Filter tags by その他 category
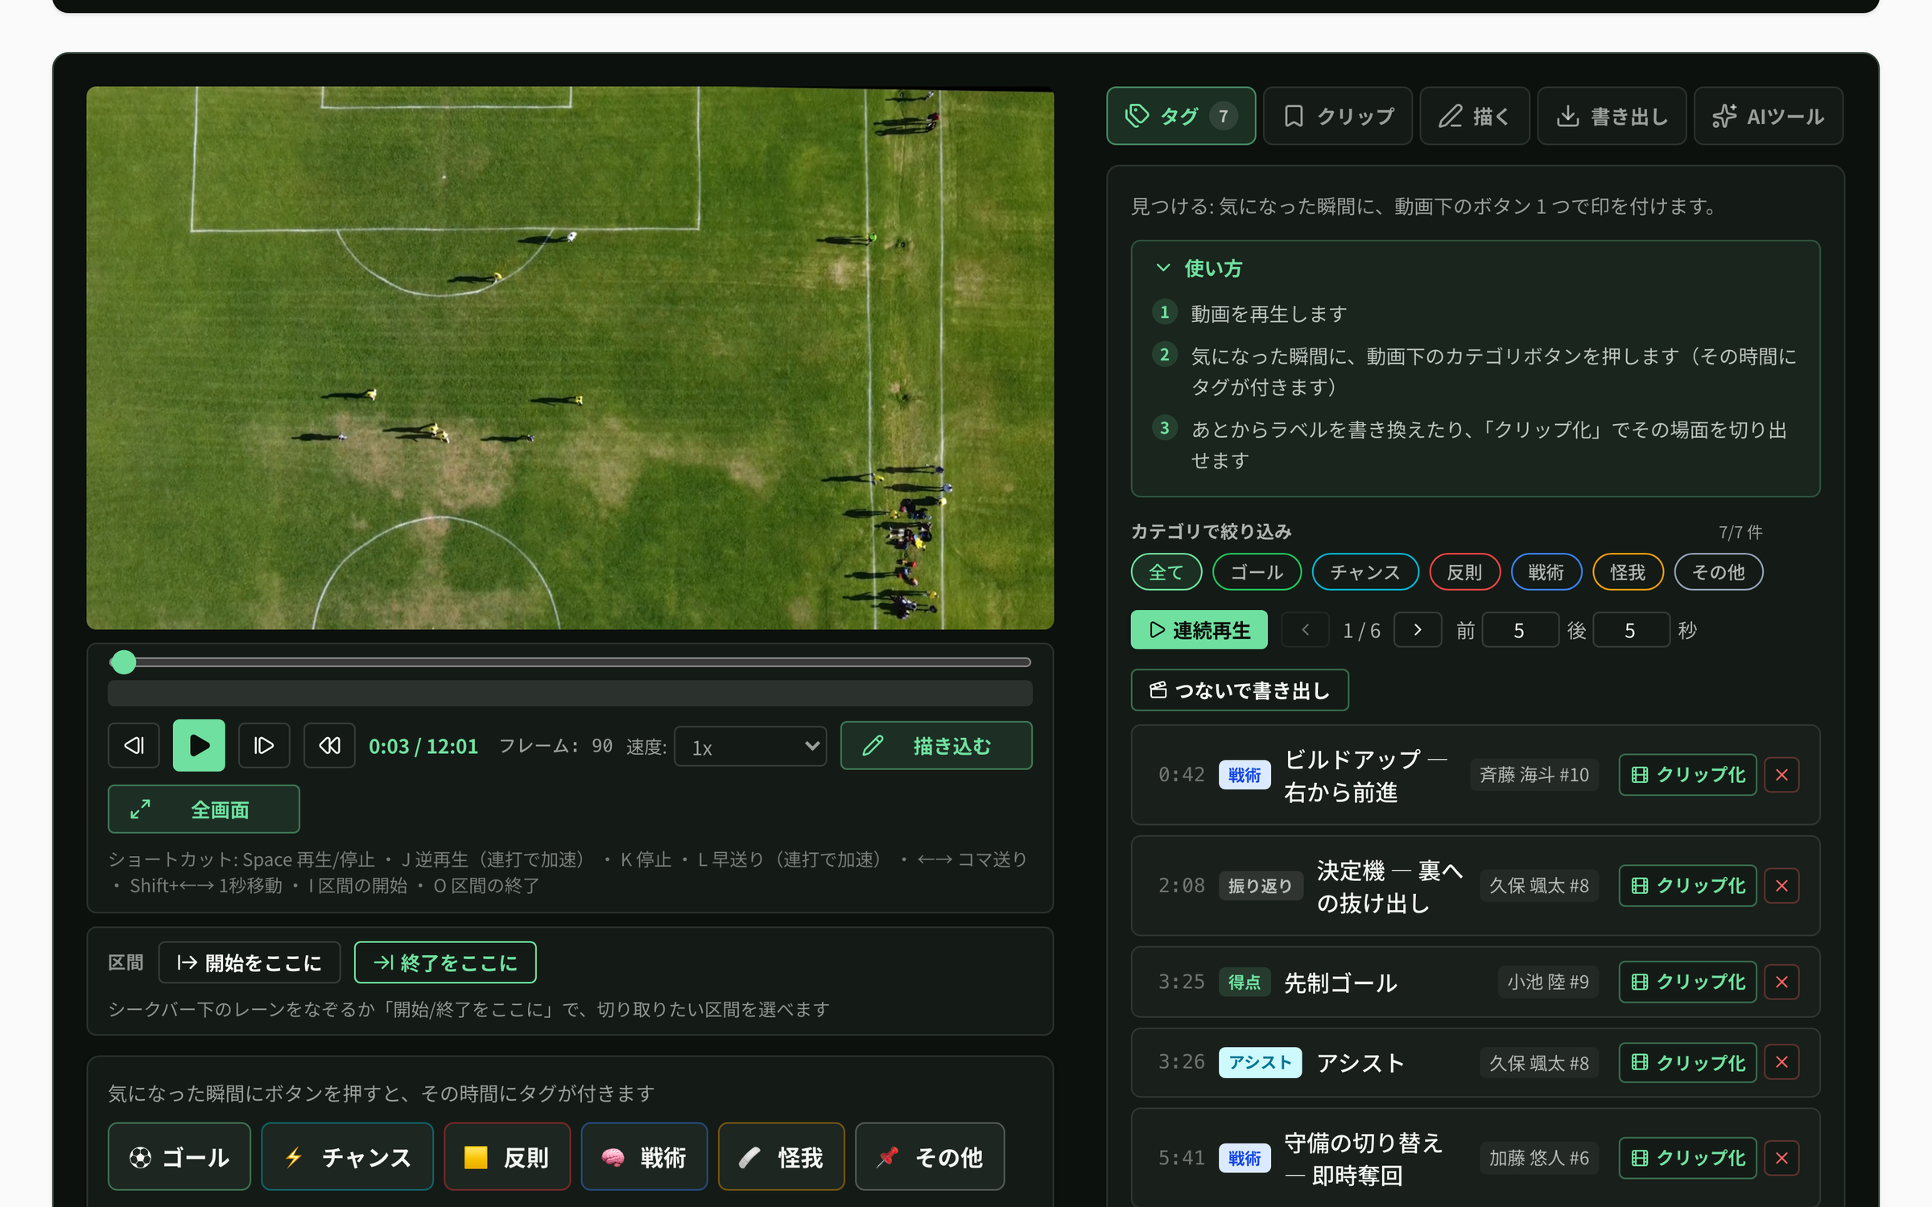The image size is (1932, 1207). tap(1719, 572)
